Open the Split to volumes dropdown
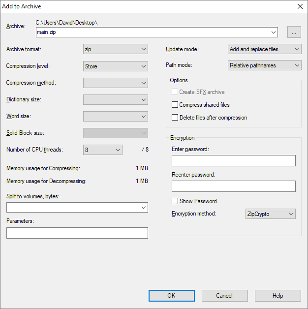Screen dimensions: 308x309 pyautogui.click(x=77, y=207)
